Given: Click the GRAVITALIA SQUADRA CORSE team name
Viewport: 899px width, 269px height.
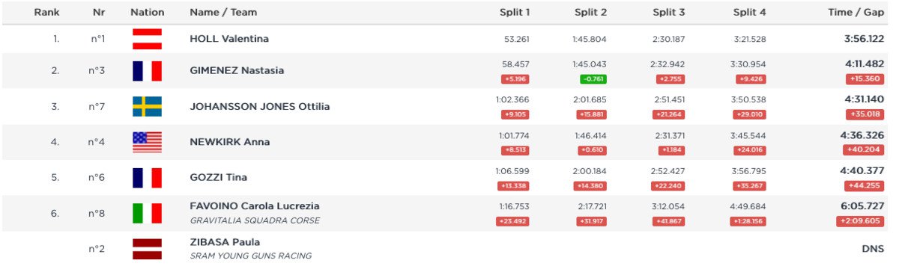Looking at the screenshot, I should (x=255, y=220).
